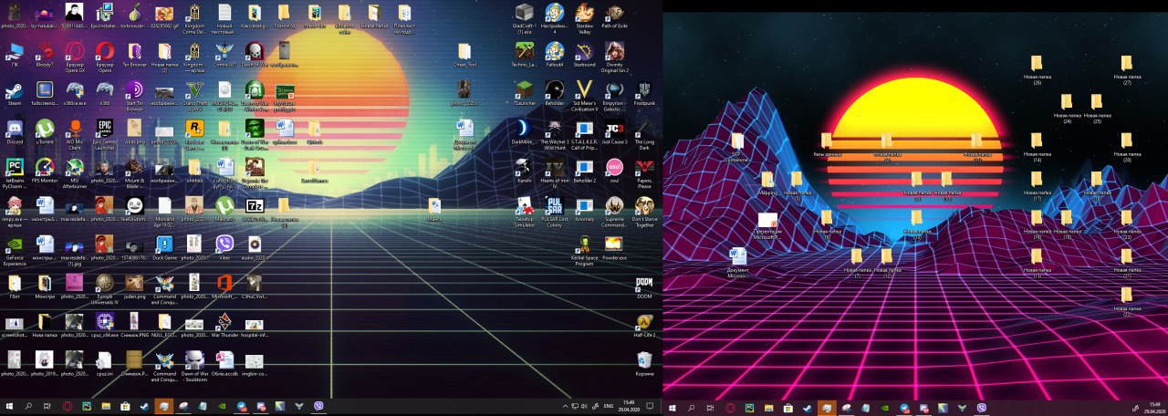
Task: Select the GeForce Experience shortcut
Action: pos(14,248)
